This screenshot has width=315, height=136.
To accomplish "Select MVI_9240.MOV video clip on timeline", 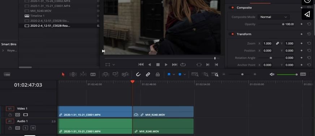I will [x=163, y=112].
